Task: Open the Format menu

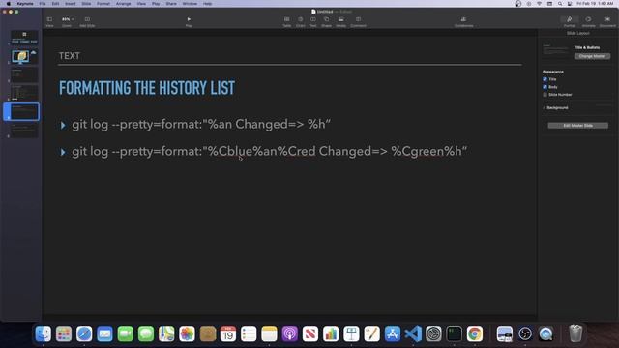Action: (103, 4)
